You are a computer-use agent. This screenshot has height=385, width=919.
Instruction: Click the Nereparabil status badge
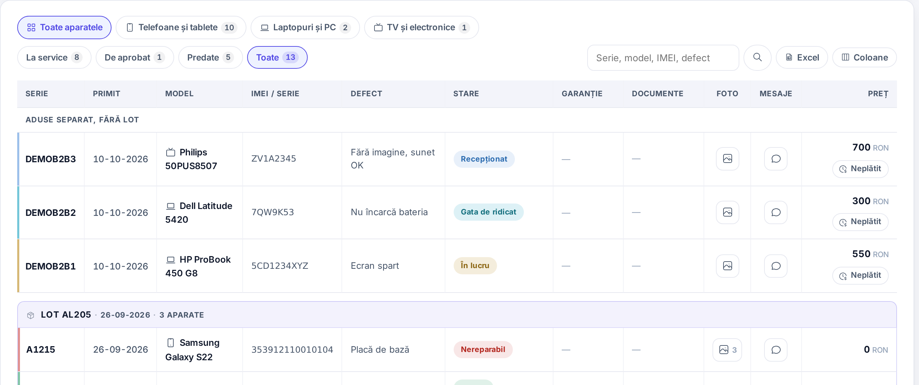point(483,349)
